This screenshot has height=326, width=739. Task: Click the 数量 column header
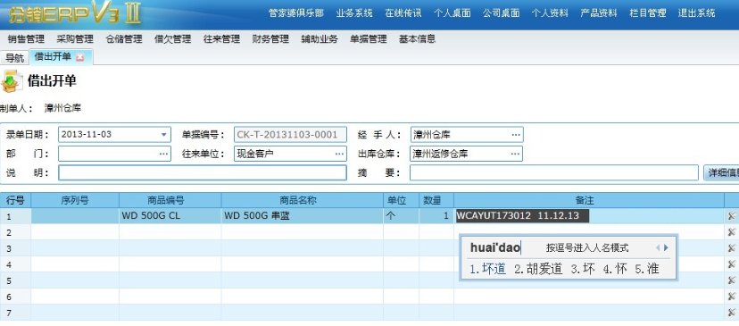(436, 200)
